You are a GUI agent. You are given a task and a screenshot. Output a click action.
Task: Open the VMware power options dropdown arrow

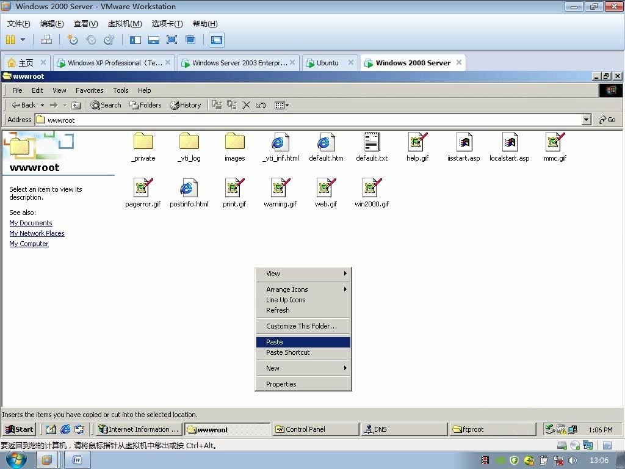[23, 40]
